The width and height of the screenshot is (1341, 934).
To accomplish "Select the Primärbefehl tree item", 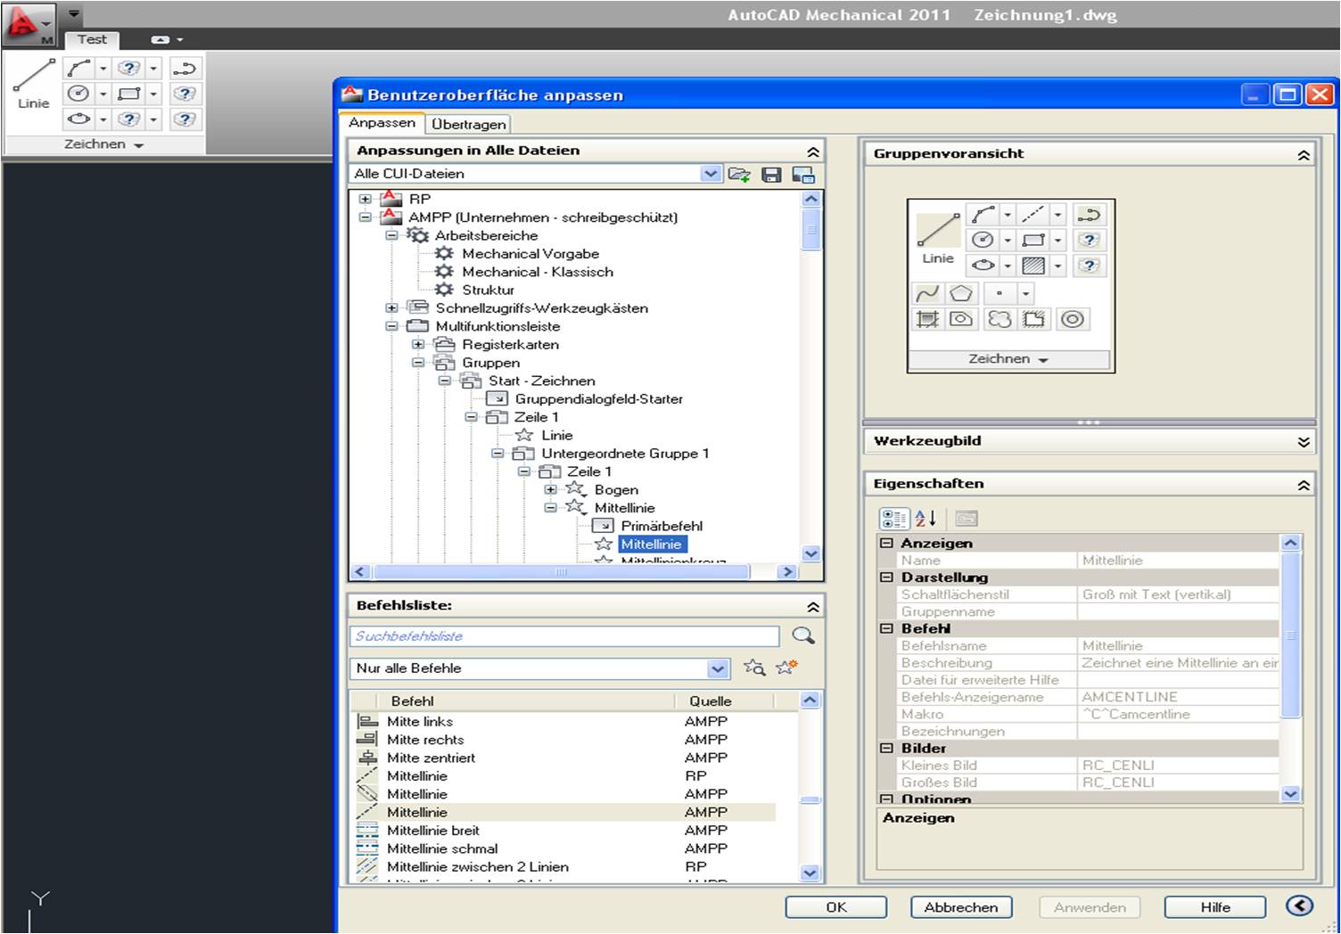I will [662, 526].
